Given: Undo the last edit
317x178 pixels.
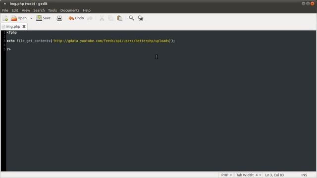Looking at the screenshot, I should click(x=76, y=18).
